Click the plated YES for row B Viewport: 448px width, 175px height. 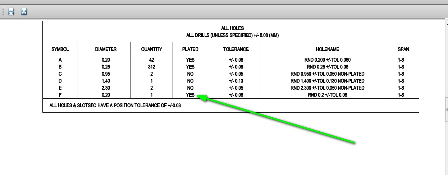[190, 67]
